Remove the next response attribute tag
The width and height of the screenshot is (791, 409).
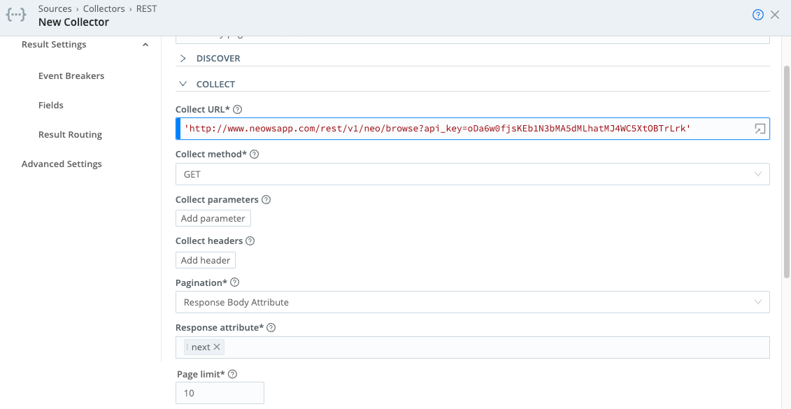coord(216,346)
